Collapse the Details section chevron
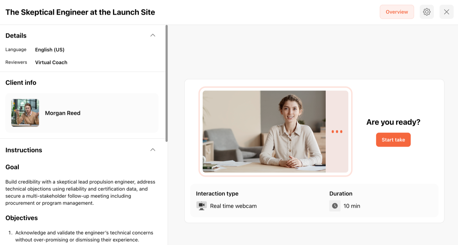 click(153, 35)
